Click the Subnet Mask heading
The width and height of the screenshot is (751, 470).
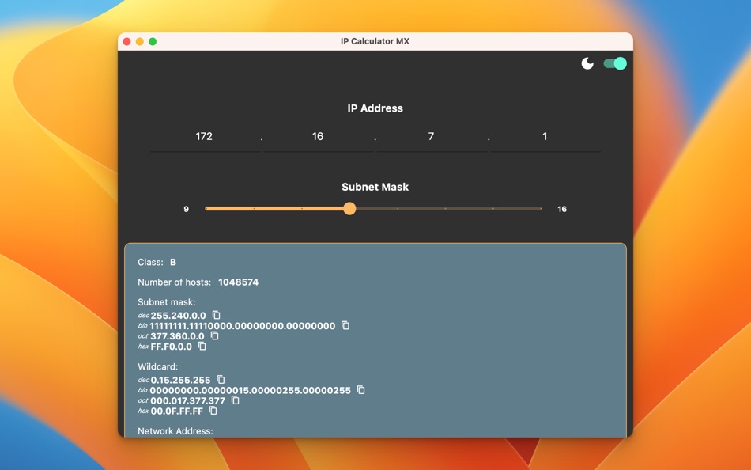[375, 187]
